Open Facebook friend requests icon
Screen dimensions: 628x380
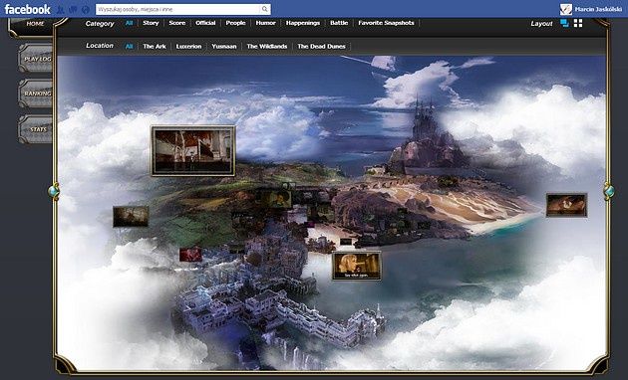pyautogui.click(x=60, y=9)
